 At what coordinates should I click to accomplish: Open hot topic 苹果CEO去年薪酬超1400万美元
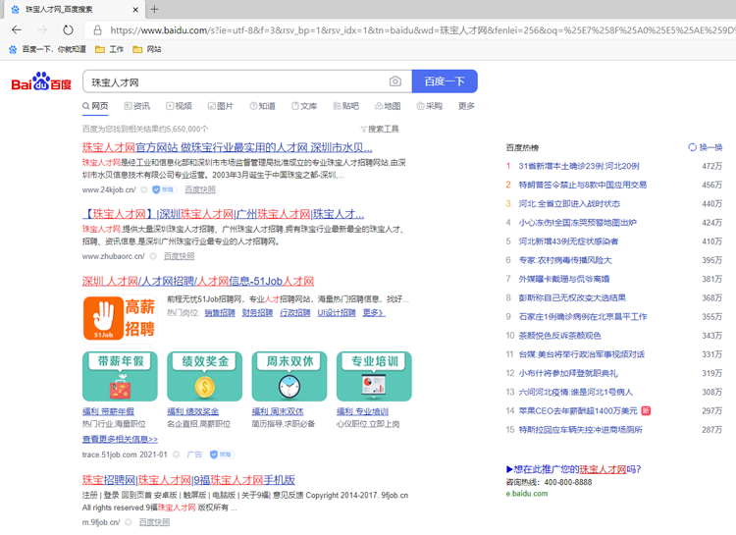pos(578,411)
